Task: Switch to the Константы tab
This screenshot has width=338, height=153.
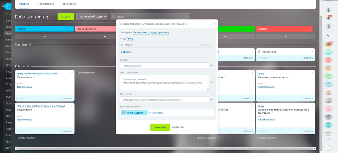Action: 69,4
